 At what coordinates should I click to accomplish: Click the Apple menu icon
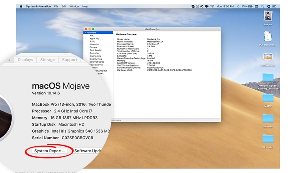pos(20,7)
